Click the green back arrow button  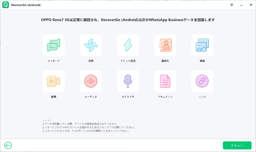8,145
